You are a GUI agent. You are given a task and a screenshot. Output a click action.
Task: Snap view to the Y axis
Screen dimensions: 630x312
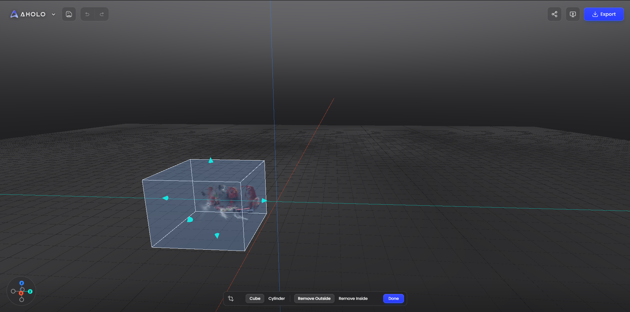coord(30,291)
